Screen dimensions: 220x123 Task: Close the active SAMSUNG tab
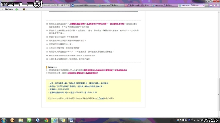[203, 5]
